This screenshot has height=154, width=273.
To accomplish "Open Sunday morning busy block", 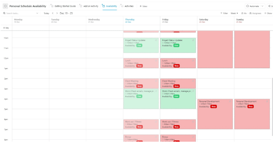I will tap(252, 50).
